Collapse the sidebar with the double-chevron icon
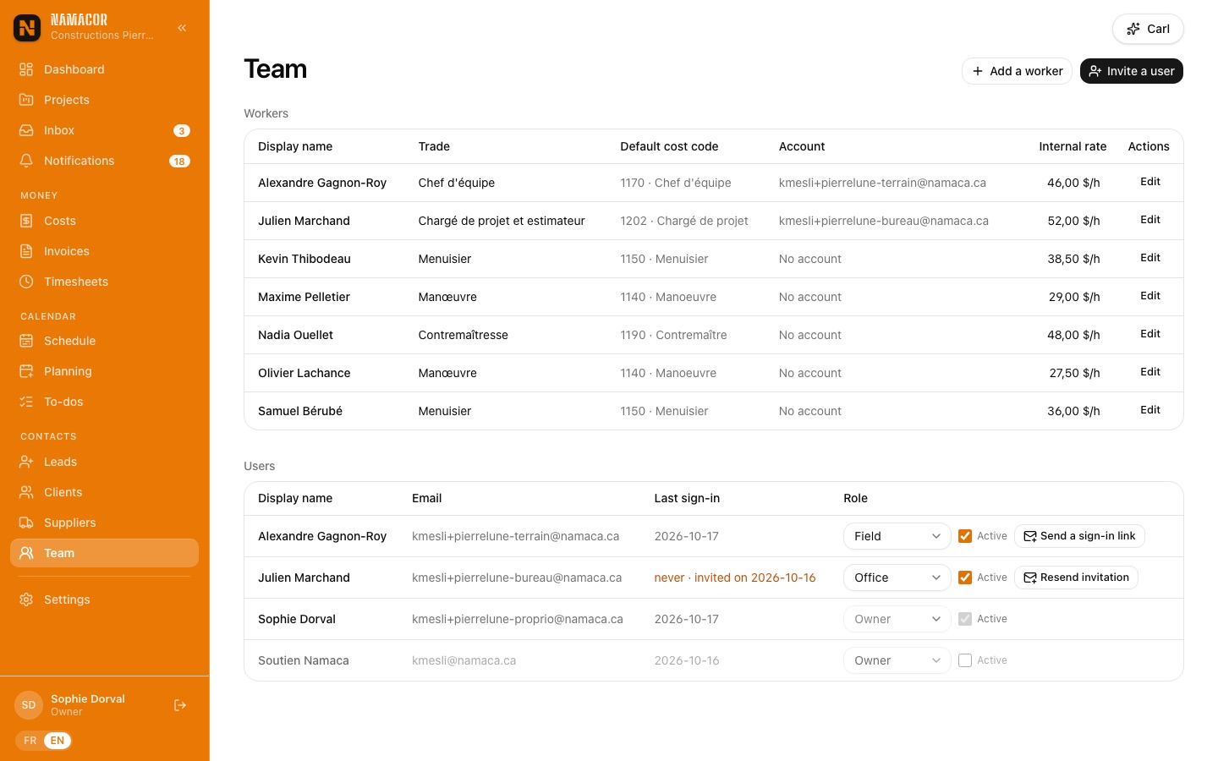 coord(182,28)
